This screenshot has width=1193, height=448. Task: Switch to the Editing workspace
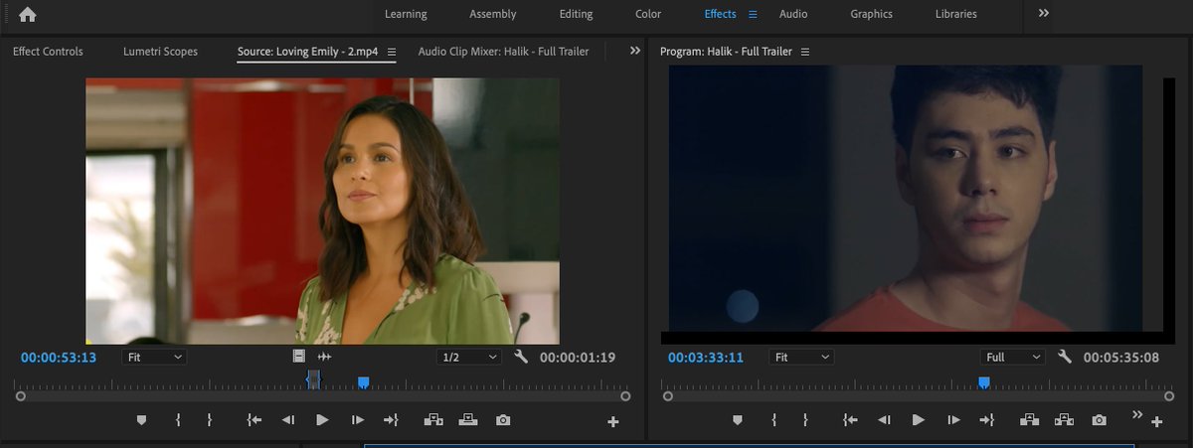576,14
